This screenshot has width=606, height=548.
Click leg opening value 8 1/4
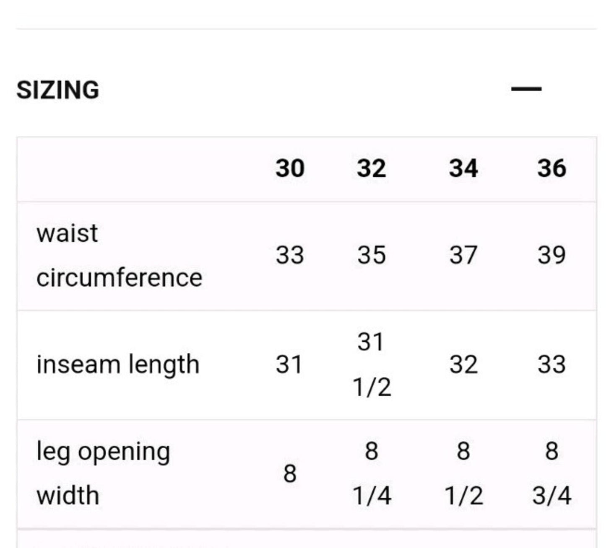pyautogui.click(x=372, y=474)
